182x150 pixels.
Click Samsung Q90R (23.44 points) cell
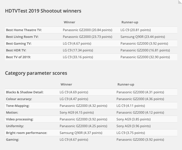[143, 37]
